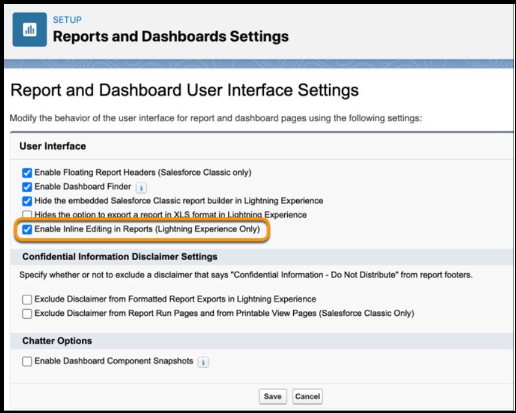
Task: Enable Dashboard Component Snapshots checkbox
Action: [x=27, y=362]
